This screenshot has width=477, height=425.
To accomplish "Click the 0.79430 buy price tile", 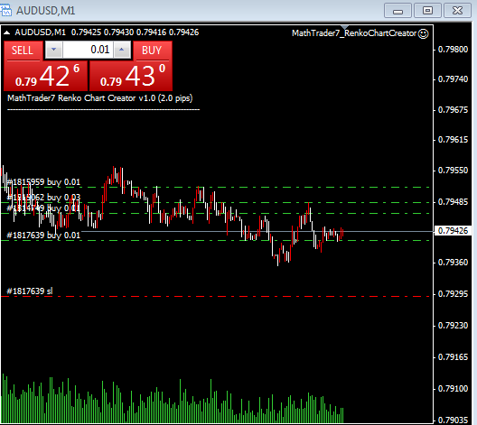I will pos(131,76).
